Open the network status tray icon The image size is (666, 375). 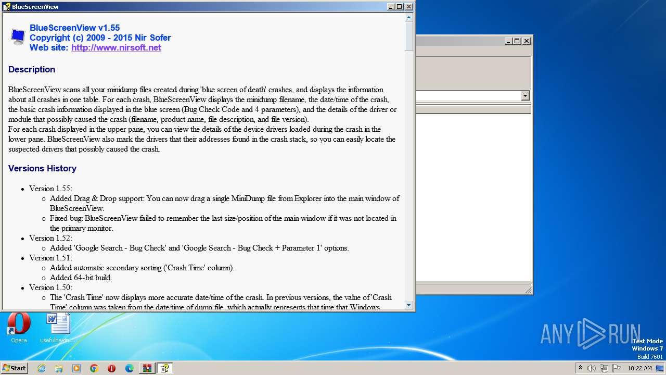click(x=604, y=368)
